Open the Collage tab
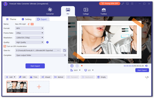The height and width of the screenshot is (98, 154). pyautogui.click(x=86, y=11)
